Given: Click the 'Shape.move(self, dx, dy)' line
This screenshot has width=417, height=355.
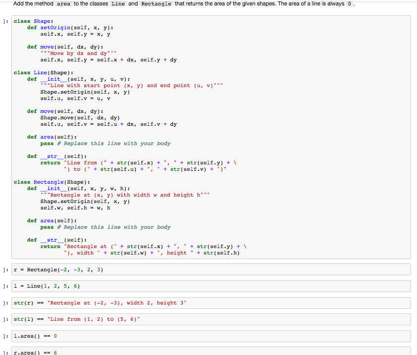Looking at the screenshot, I should [x=80, y=118].
